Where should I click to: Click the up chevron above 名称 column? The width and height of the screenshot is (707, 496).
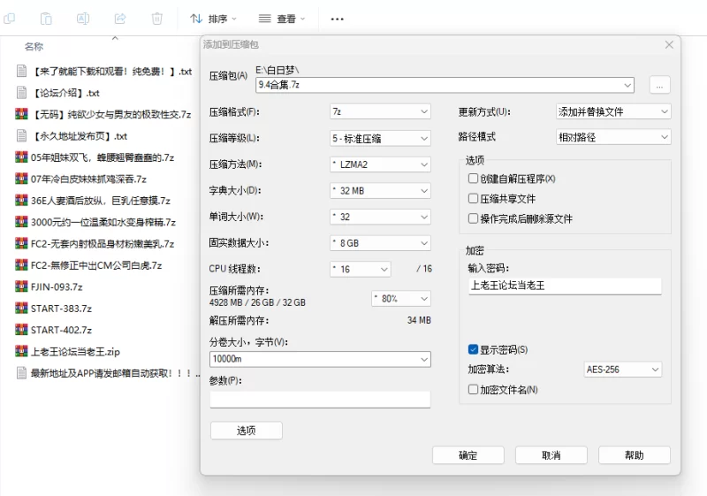pos(115,38)
